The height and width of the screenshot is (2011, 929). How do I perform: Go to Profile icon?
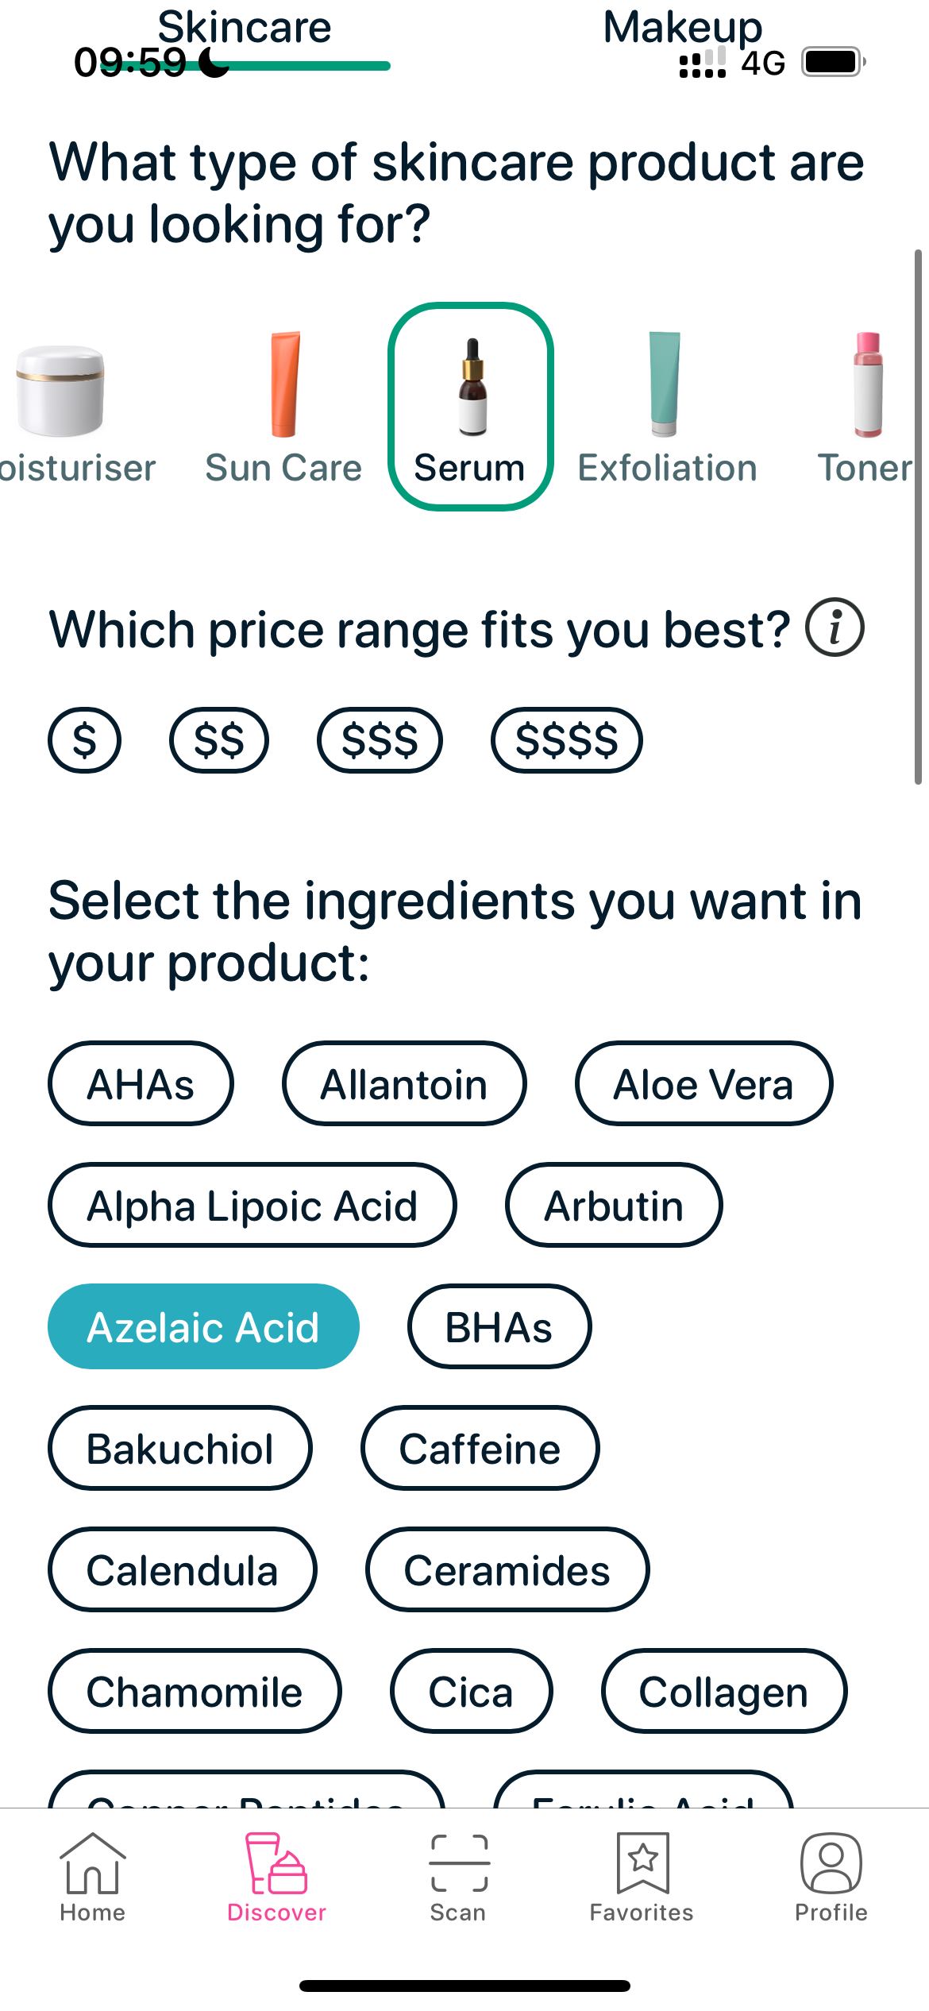[831, 1862]
